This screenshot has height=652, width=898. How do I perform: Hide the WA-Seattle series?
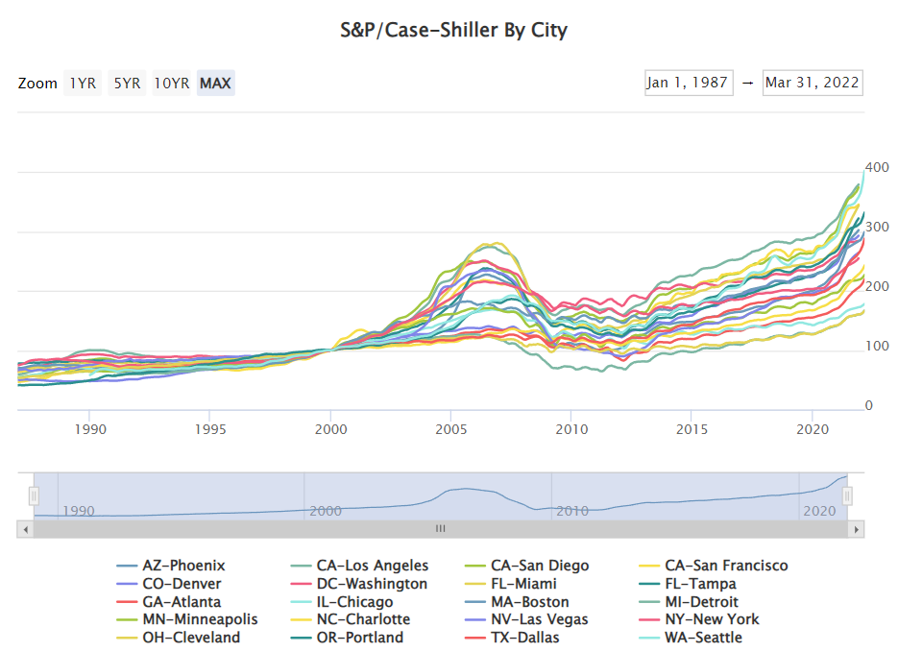[691, 638]
